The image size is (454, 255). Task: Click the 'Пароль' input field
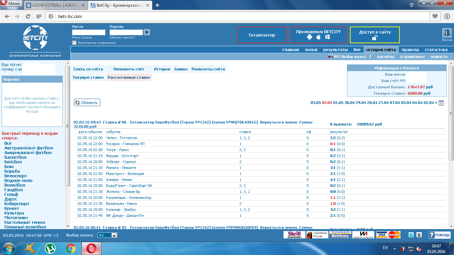point(126,32)
